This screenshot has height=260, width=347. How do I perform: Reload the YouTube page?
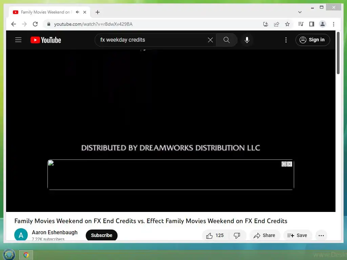pyautogui.click(x=35, y=24)
